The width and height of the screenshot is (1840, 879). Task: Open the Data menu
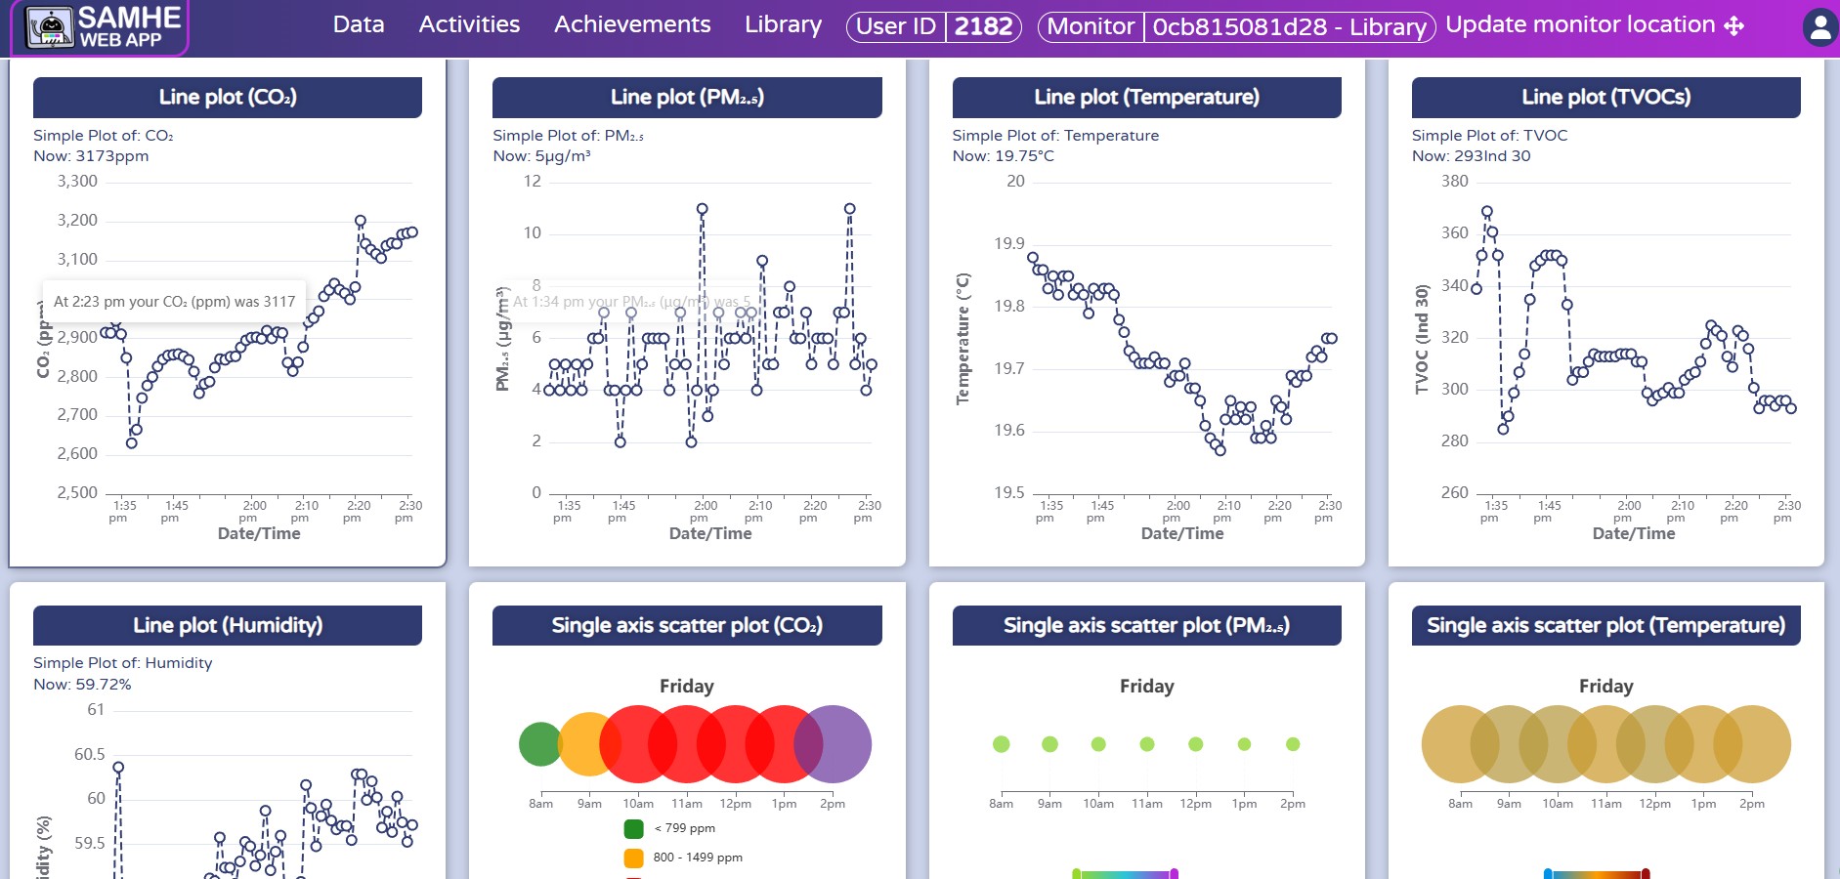[359, 24]
